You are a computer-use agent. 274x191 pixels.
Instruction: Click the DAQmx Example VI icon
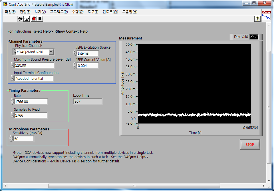click(266, 15)
